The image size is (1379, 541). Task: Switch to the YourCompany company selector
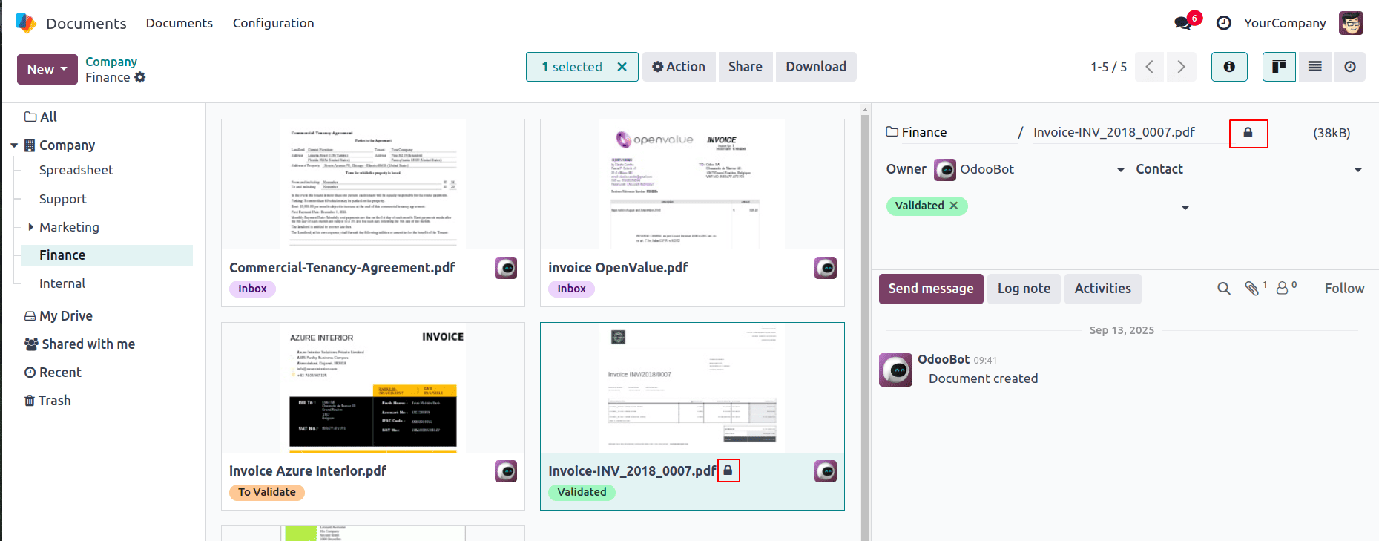[1285, 23]
